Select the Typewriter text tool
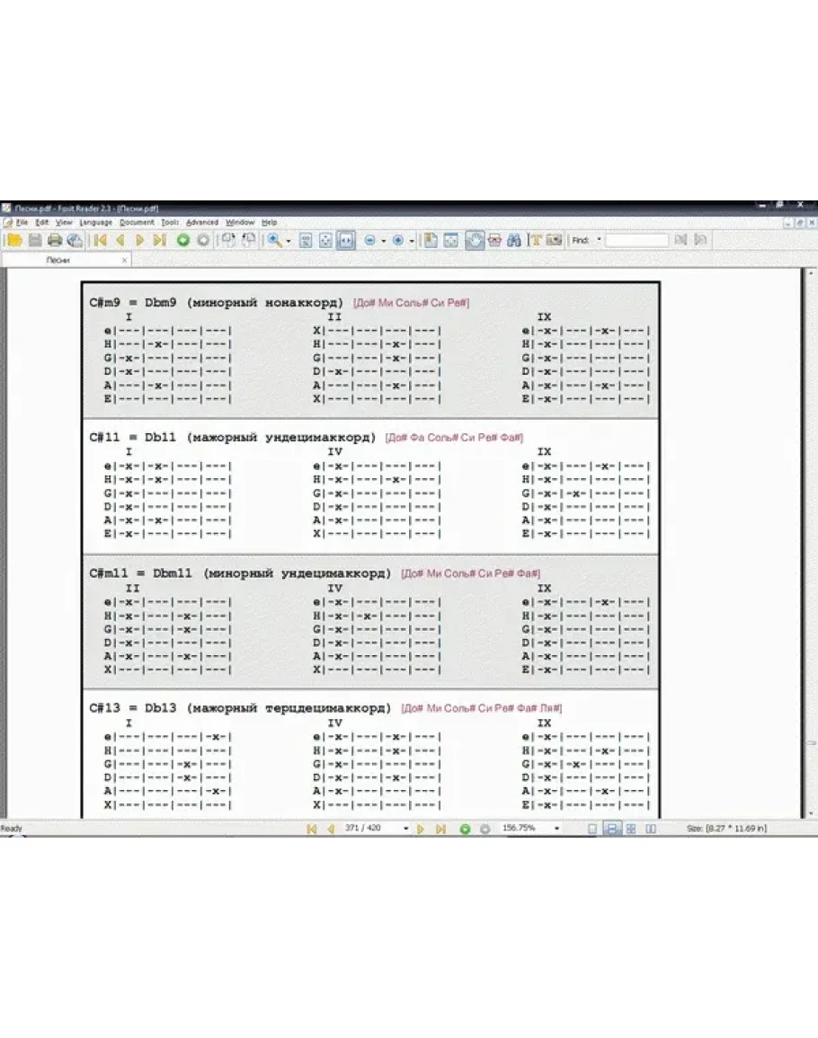 [536, 240]
